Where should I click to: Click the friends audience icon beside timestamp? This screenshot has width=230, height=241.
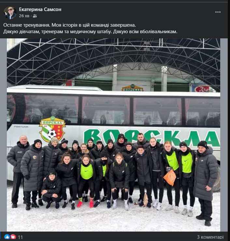35,16
